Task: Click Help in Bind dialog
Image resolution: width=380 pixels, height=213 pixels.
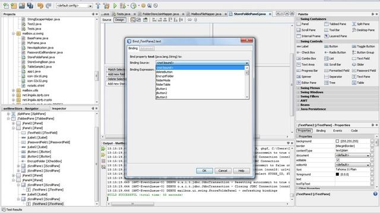Action: pyautogui.click(x=242, y=171)
